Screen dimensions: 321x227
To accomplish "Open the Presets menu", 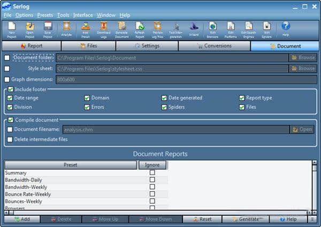I will point(45,15).
